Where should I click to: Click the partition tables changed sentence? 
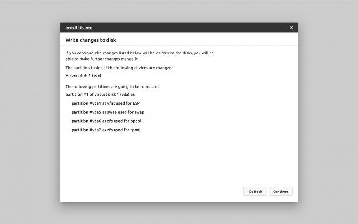(x=119, y=68)
